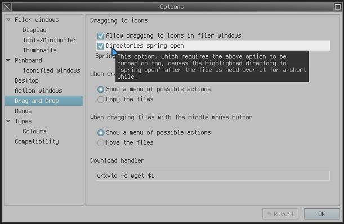Collapse the Types tree section
344x224 pixels.
click(x=8, y=121)
